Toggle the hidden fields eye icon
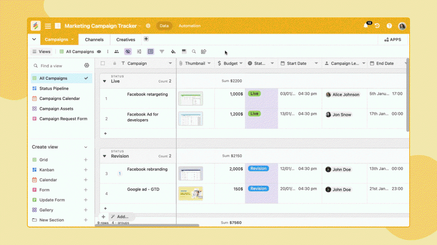Image resolution: width=437 pixels, height=245 pixels. [128, 51]
